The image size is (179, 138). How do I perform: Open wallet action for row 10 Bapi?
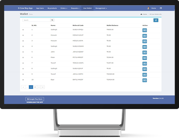145,80
